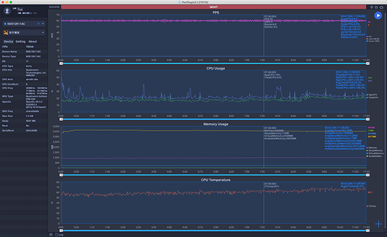
Task: Add a new metric chart with plus icon
Action: coord(379,224)
